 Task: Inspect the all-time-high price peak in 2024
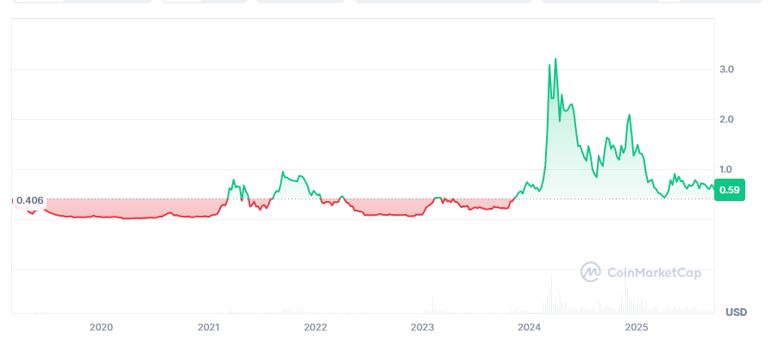click(x=555, y=60)
